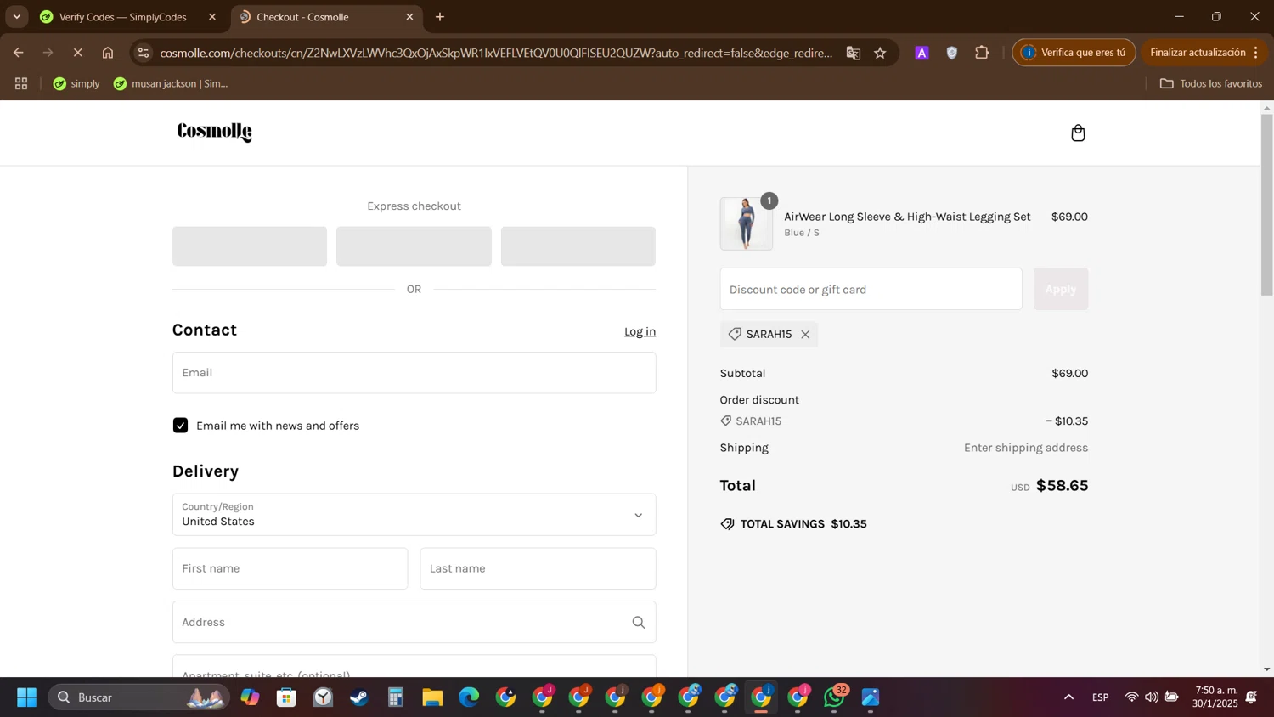Viewport: 1274px width, 717px height.
Task: Open the notifications bell icon
Action: point(1251,697)
